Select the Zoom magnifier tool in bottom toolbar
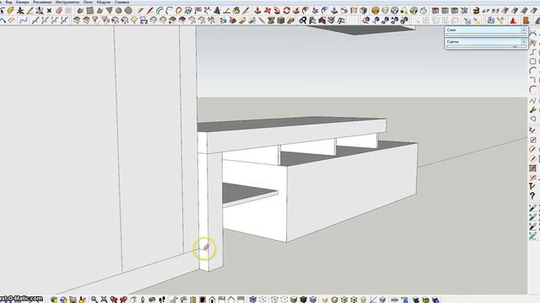540x303 pixels. (94, 300)
